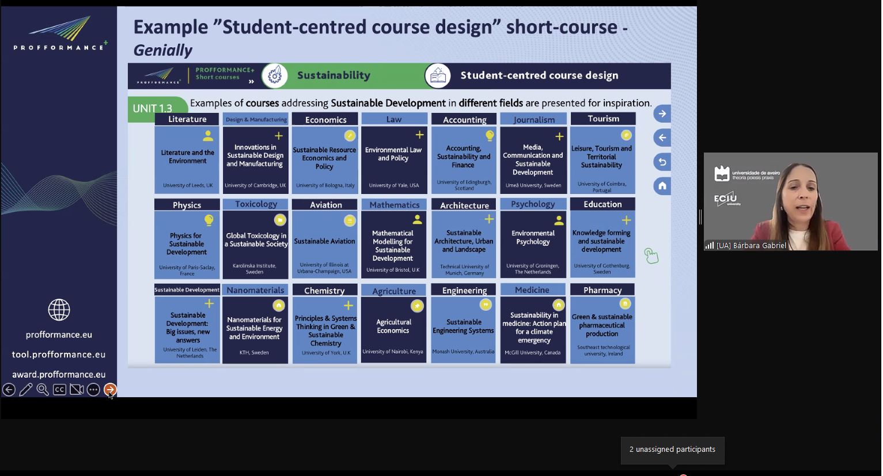Screen dimensions: 883x476
Task: Expand the plus icon on Education card
Action: pyautogui.click(x=626, y=220)
